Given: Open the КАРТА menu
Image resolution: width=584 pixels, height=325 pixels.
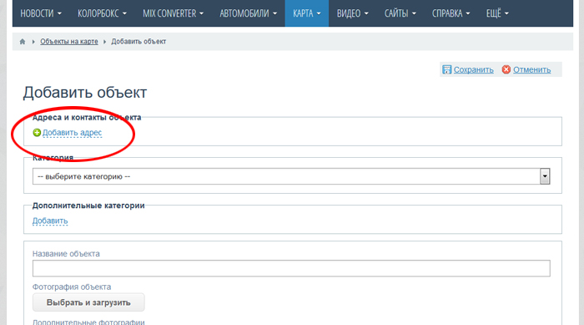Looking at the screenshot, I should click(306, 13).
